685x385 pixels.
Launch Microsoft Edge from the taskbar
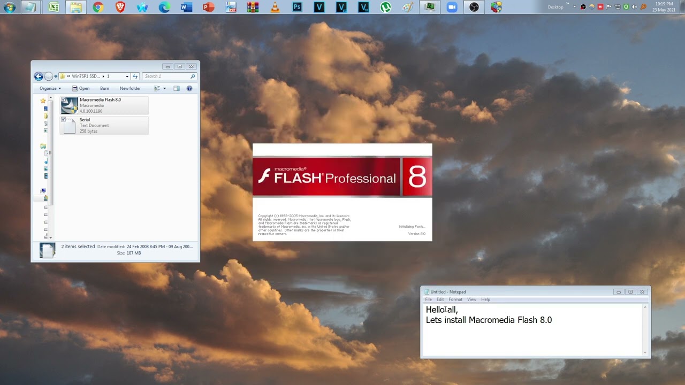(164, 7)
